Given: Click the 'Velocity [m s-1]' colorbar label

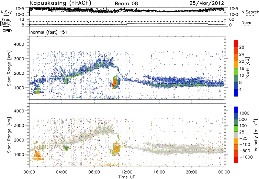Looking at the screenshot, I should (256, 135).
